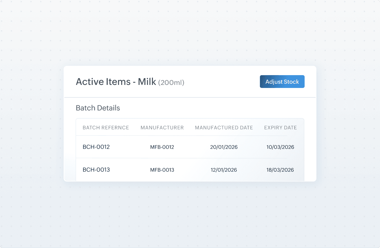Click the Adjust Stock button

coord(282,82)
